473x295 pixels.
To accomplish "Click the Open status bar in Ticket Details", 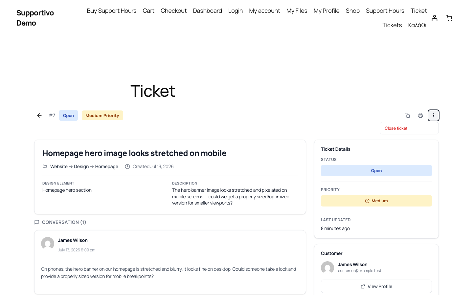I will [x=376, y=171].
